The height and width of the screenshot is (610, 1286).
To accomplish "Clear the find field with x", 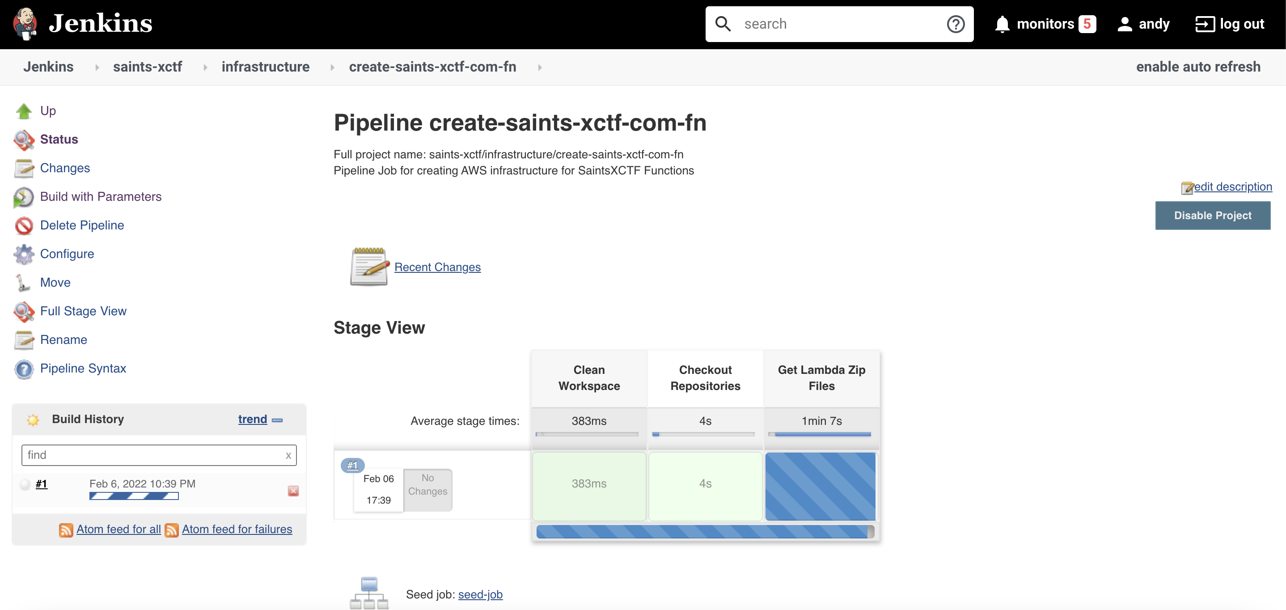I will click(288, 455).
